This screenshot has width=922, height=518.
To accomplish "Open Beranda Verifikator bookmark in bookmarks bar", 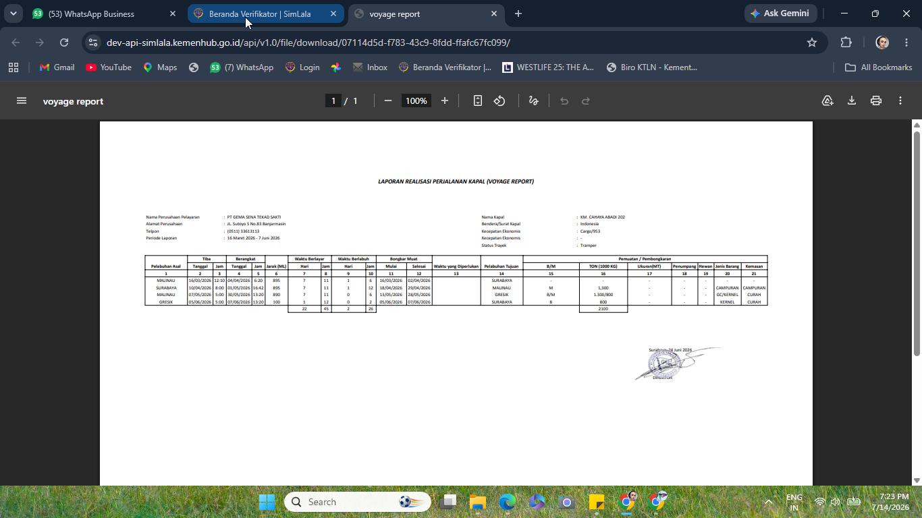I will (x=445, y=67).
